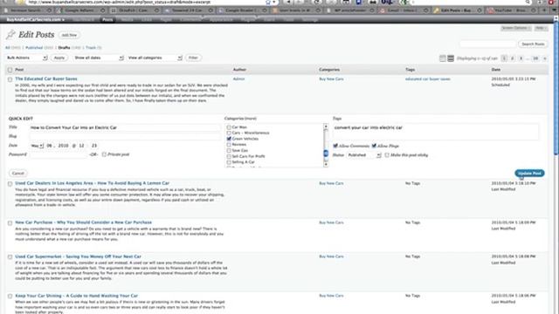Open the View all categories dropdown

155,58
